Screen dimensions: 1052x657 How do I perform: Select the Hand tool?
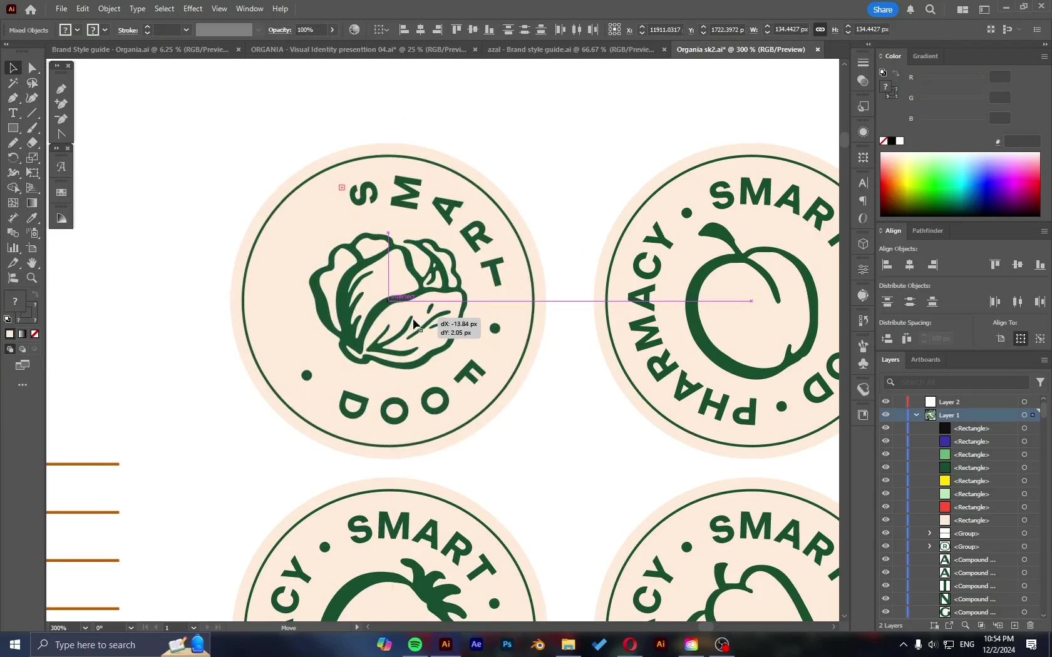coord(33,263)
